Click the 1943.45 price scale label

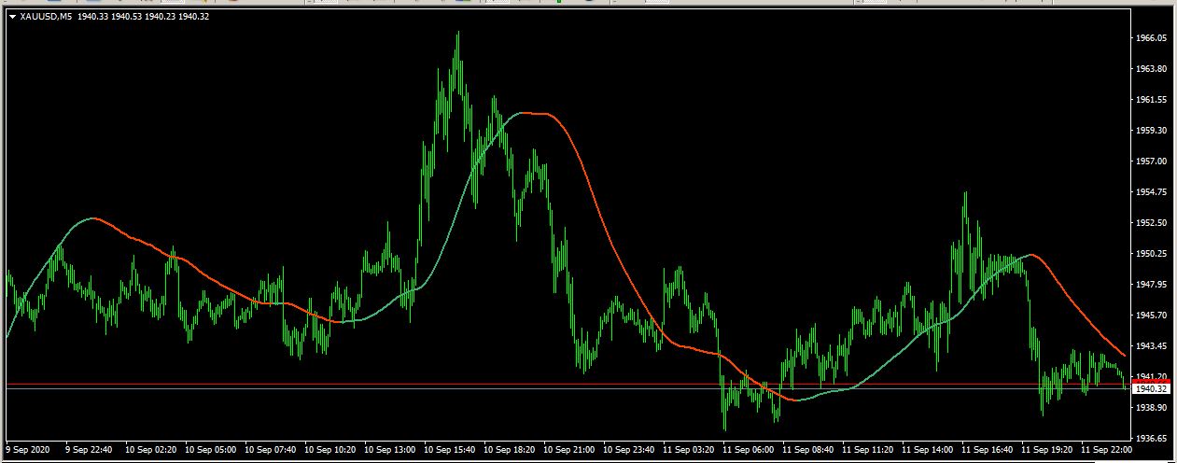1148,346
